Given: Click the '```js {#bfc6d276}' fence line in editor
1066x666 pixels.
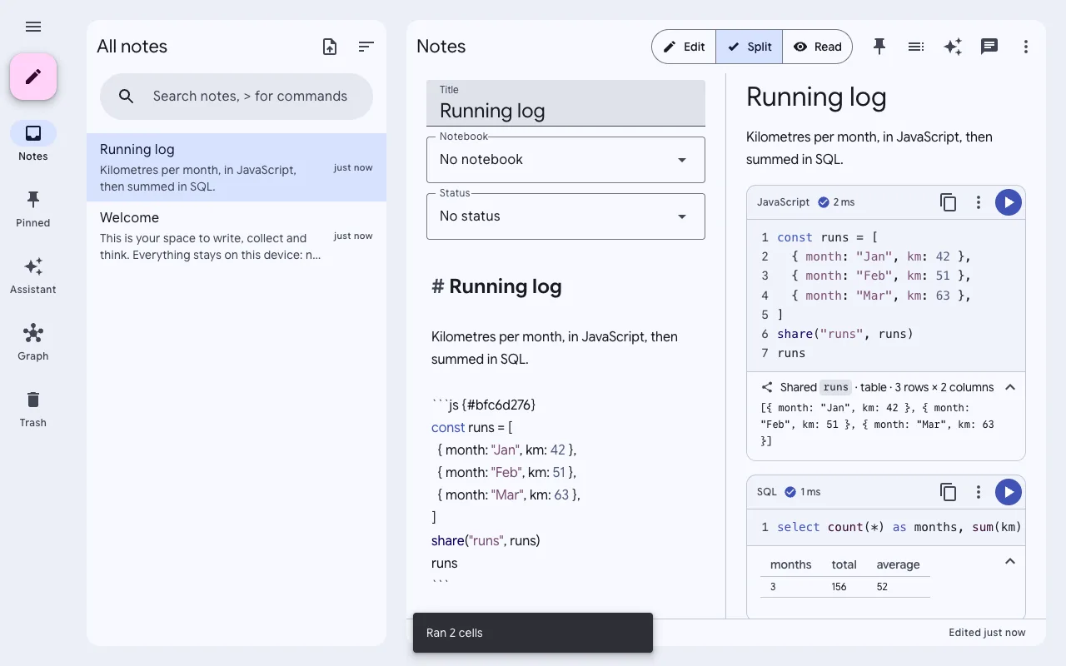Looking at the screenshot, I should pyautogui.click(x=483, y=405).
